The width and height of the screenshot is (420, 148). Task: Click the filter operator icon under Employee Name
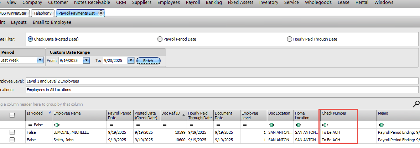(x=56, y=125)
